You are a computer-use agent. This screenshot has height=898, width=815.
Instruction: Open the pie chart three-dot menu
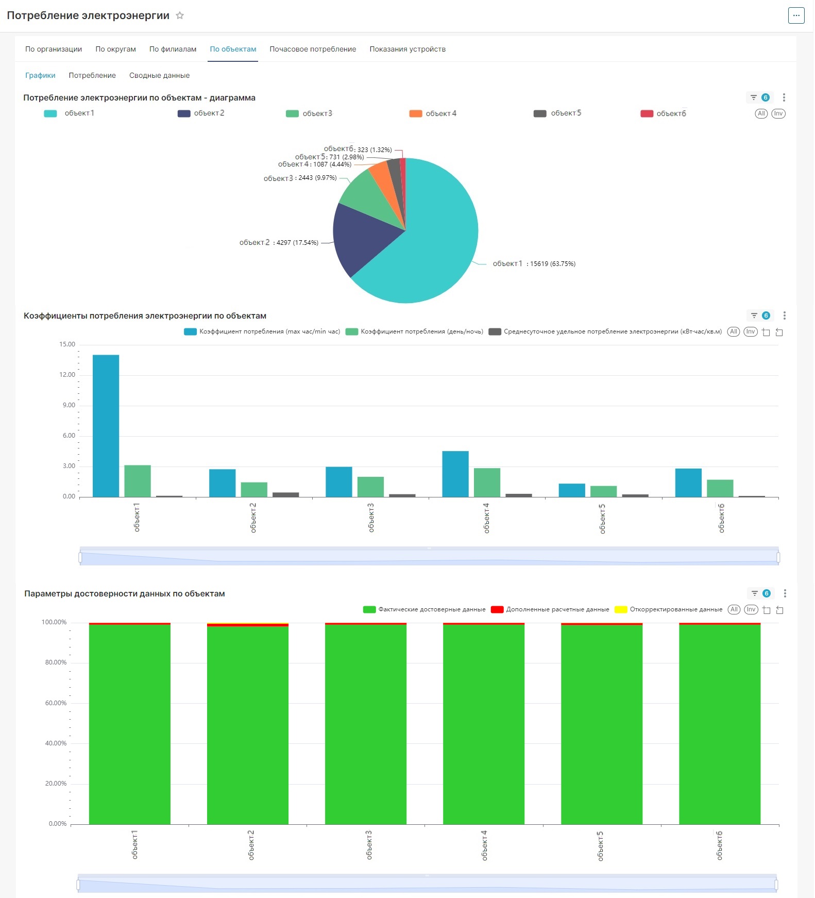(x=784, y=97)
